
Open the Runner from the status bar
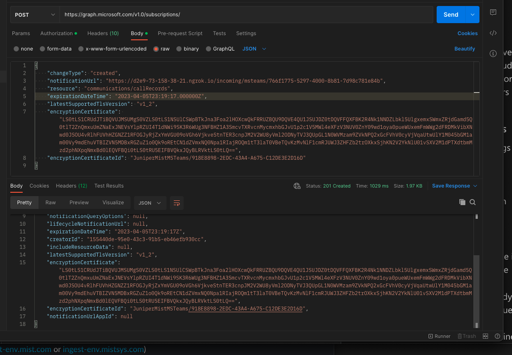point(439,336)
